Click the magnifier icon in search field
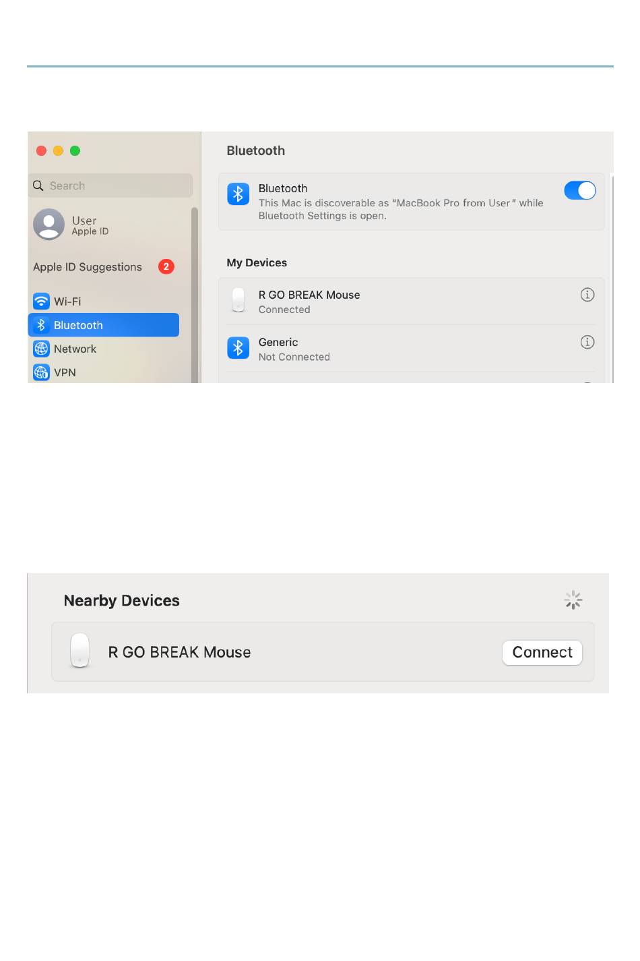 (38, 185)
